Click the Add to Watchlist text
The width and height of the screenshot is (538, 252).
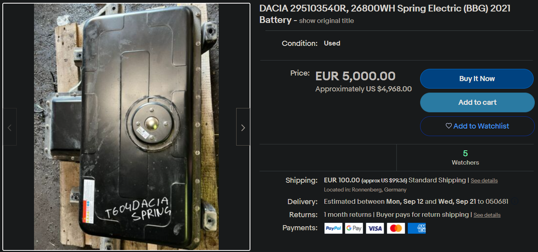click(481, 126)
